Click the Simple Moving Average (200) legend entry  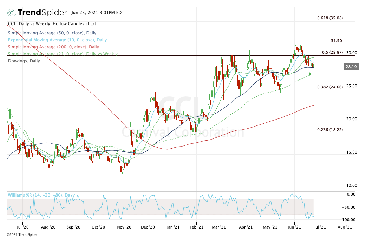(53, 47)
